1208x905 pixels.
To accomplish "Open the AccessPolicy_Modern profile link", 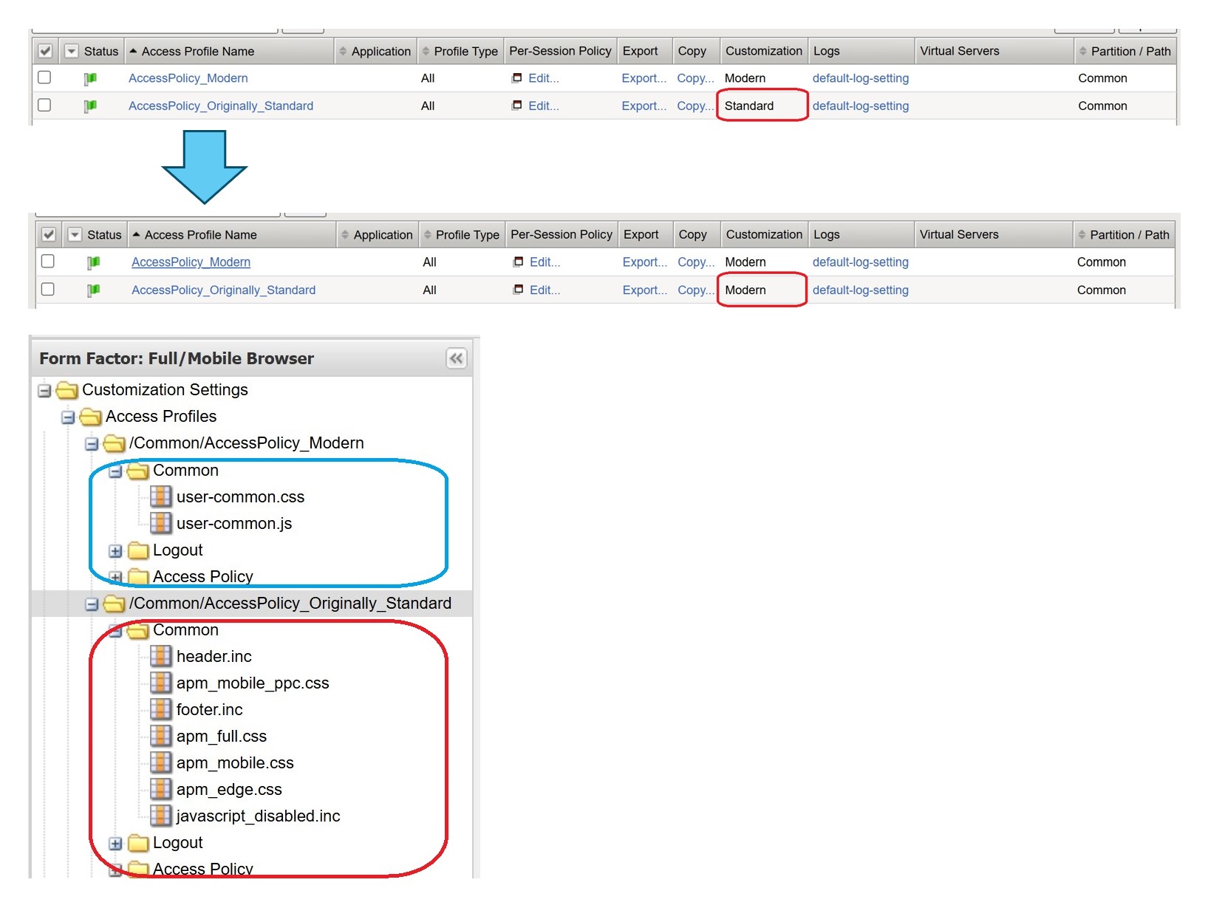I will point(188,78).
